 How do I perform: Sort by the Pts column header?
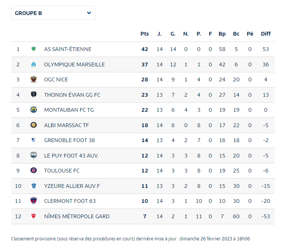point(145,34)
